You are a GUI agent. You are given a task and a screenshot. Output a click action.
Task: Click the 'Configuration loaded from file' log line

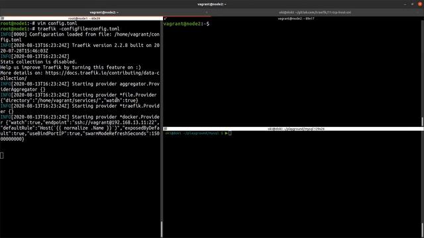coord(79,37)
